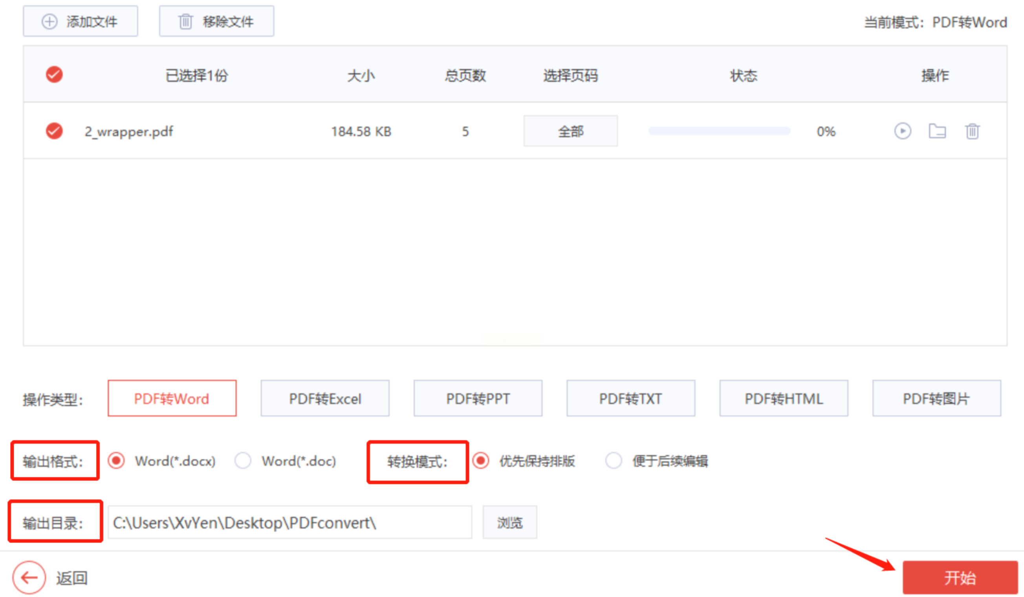Choose 优先保持排版 conversion mode
Screen dimensions: 1024x597
pyautogui.click(x=481, y=460)
